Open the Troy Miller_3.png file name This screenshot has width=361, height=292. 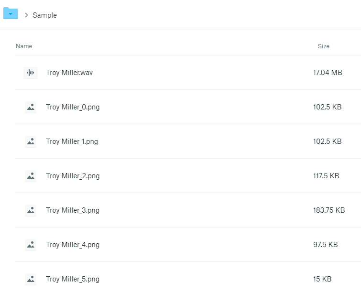coord(73,210)
